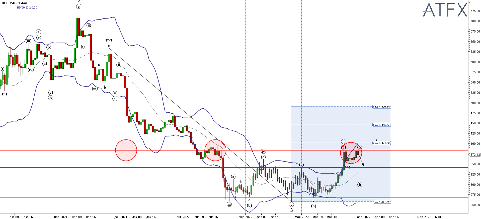Click the мар-09 date label
This screenshot has height=219, width=481.
(318, 217)
